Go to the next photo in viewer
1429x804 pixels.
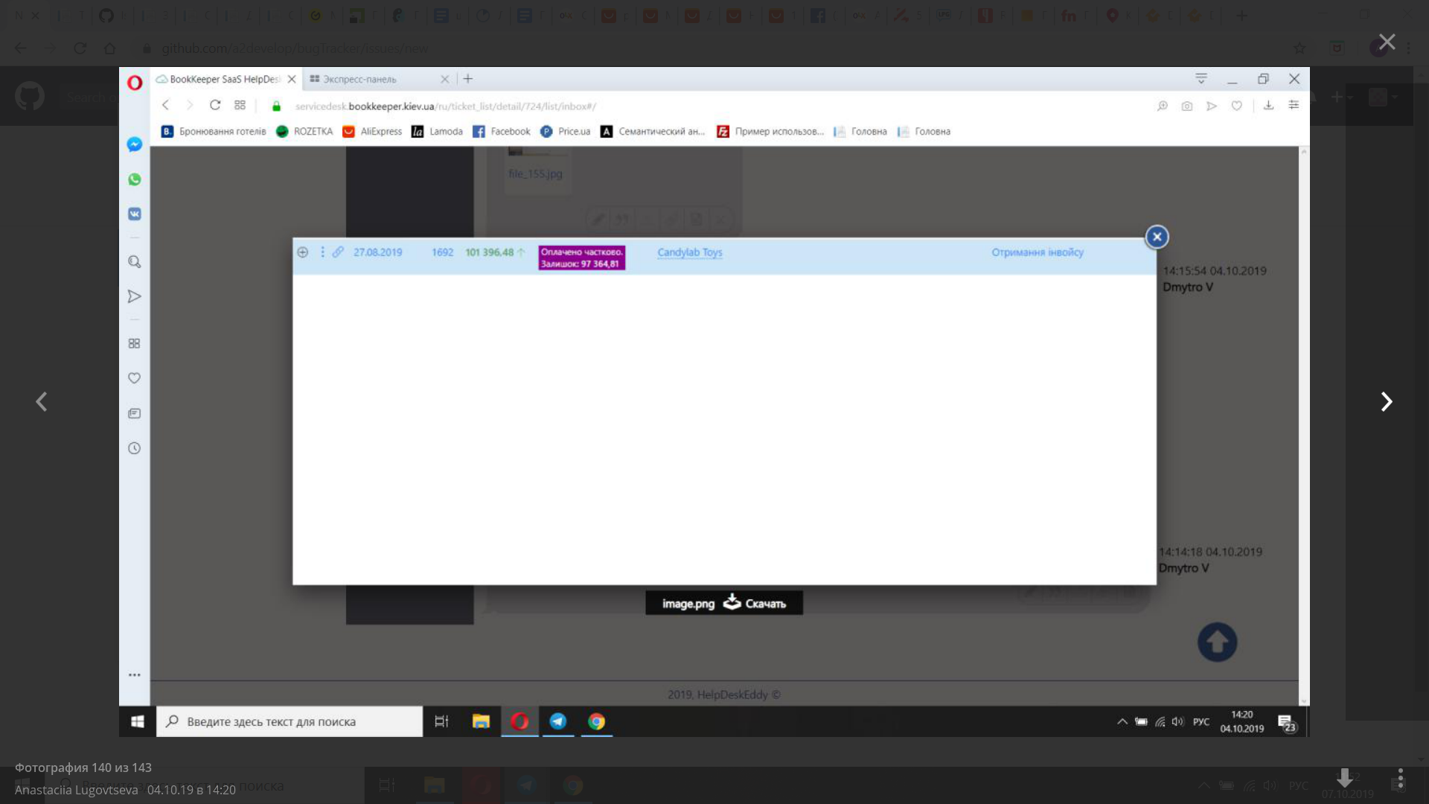coord(1386,402)
